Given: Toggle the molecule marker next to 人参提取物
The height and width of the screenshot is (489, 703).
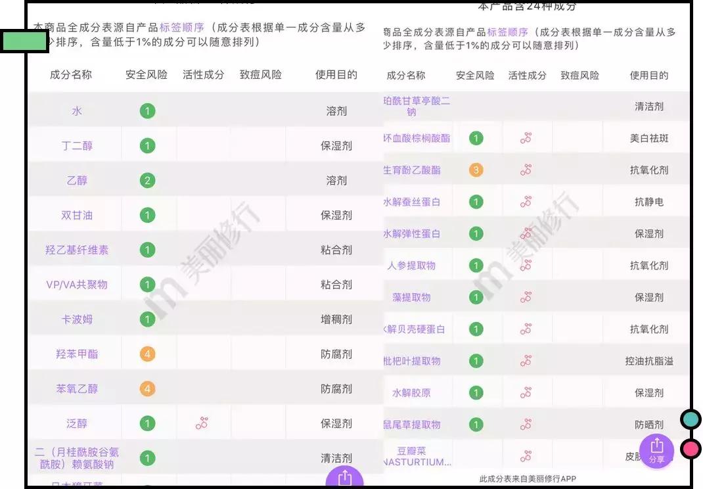Looking at the screenshot, I should click(526, 266).
